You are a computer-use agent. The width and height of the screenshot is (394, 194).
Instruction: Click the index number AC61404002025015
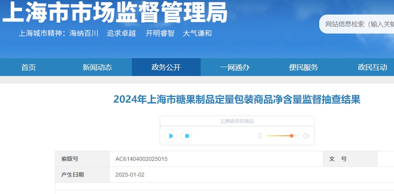click(141, 159)
